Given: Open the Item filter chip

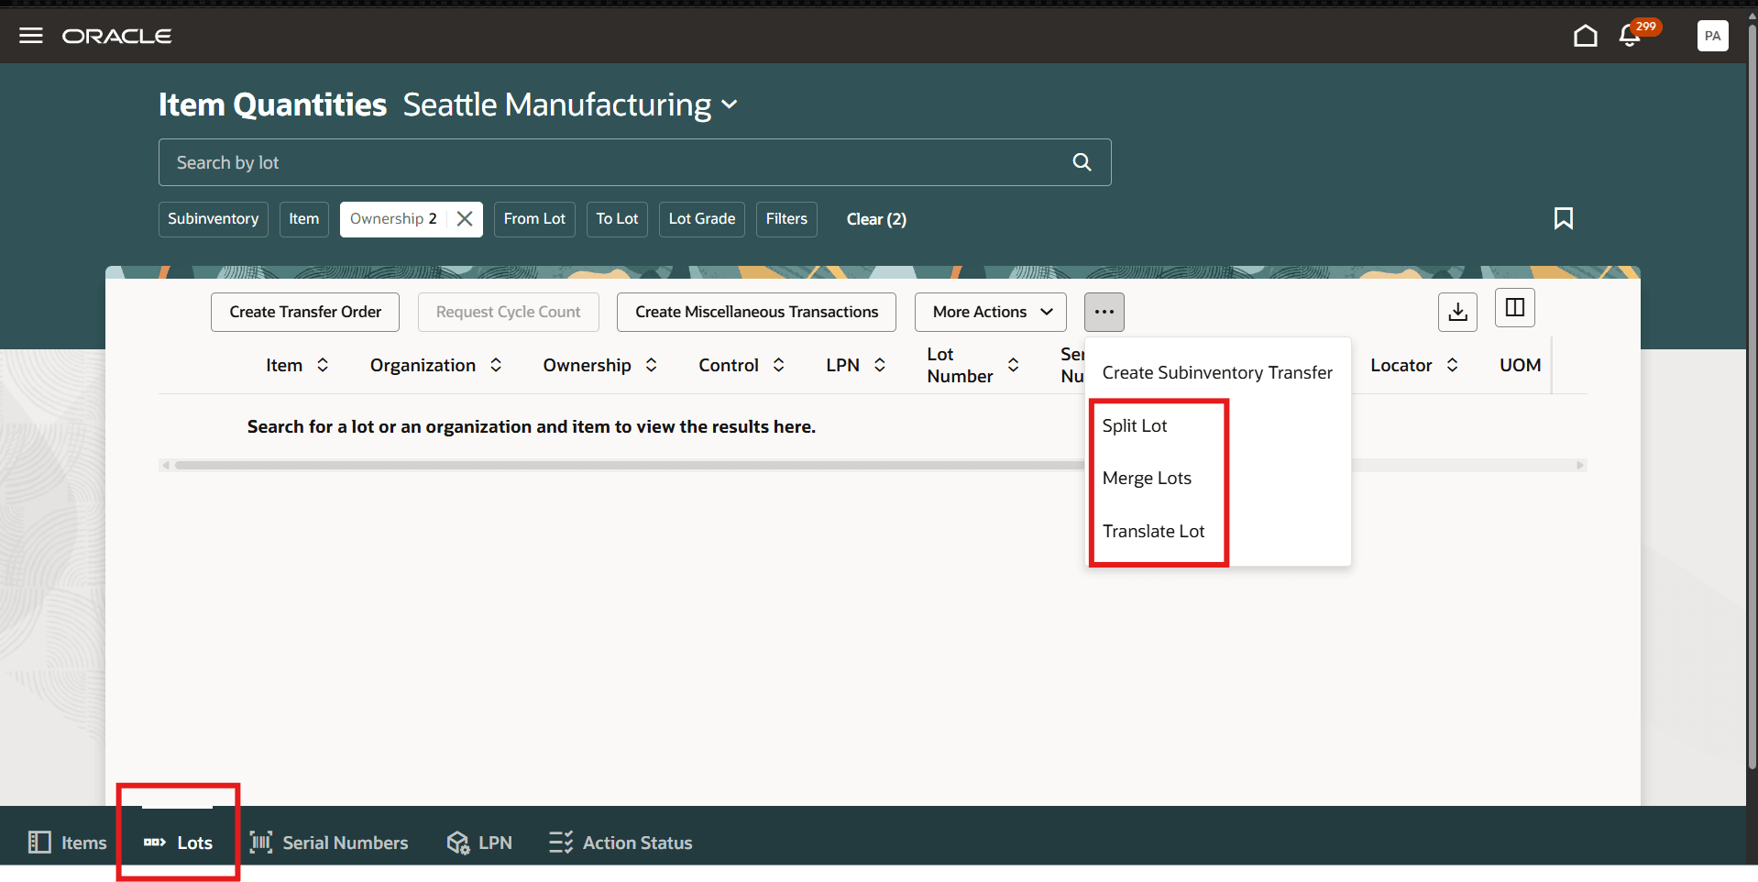Looking at the screenshot, I should 304,219.
